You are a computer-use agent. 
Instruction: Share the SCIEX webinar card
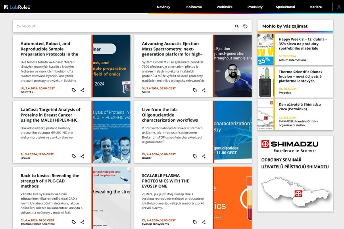pos(204,90)
